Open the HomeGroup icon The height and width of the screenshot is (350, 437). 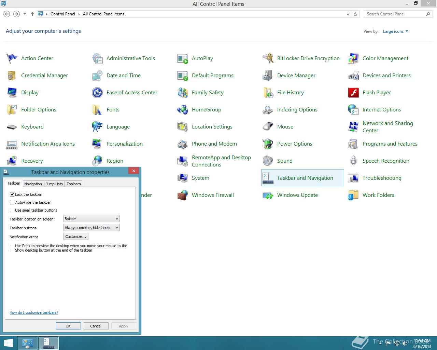pyautogui.click(x=183, y=110)
